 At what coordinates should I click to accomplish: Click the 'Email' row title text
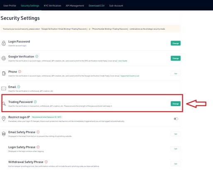12,87
